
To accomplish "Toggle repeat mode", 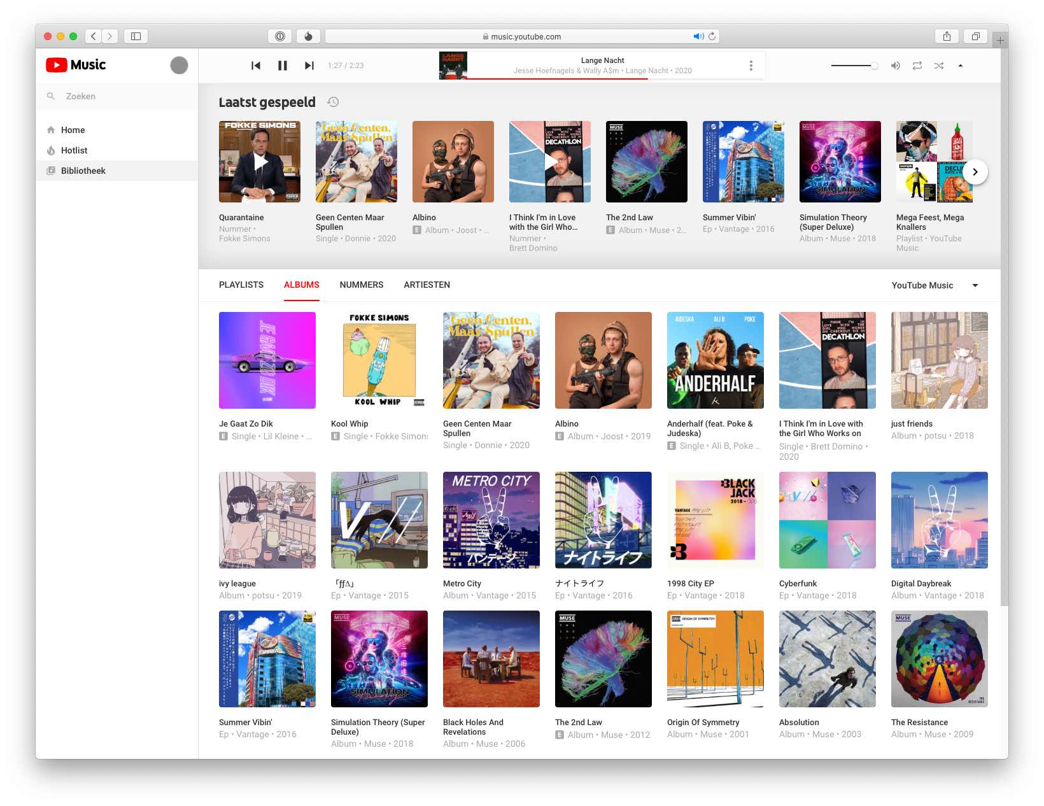I will [917, 66].
